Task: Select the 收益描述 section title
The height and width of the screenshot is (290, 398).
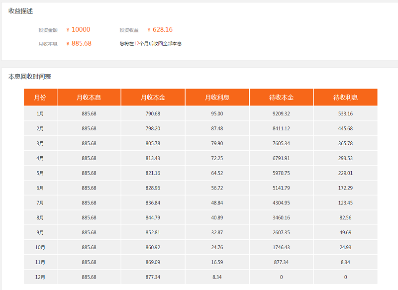Action: 21,11
